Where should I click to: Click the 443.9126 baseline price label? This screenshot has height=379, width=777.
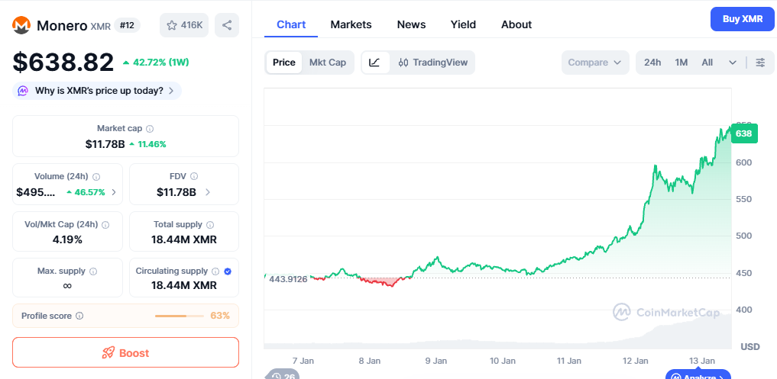point(288,279)
